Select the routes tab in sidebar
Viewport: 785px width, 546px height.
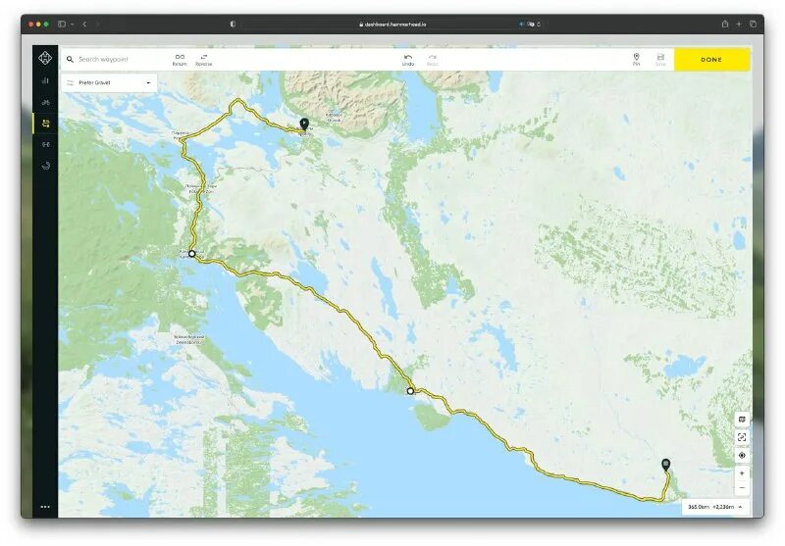(45, 123)
